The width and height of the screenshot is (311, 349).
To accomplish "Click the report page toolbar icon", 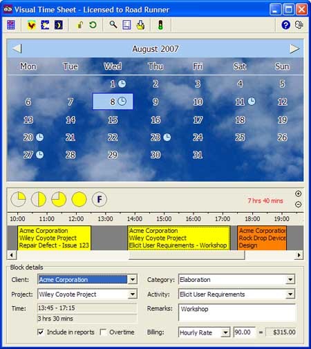I will coord(126,25).
